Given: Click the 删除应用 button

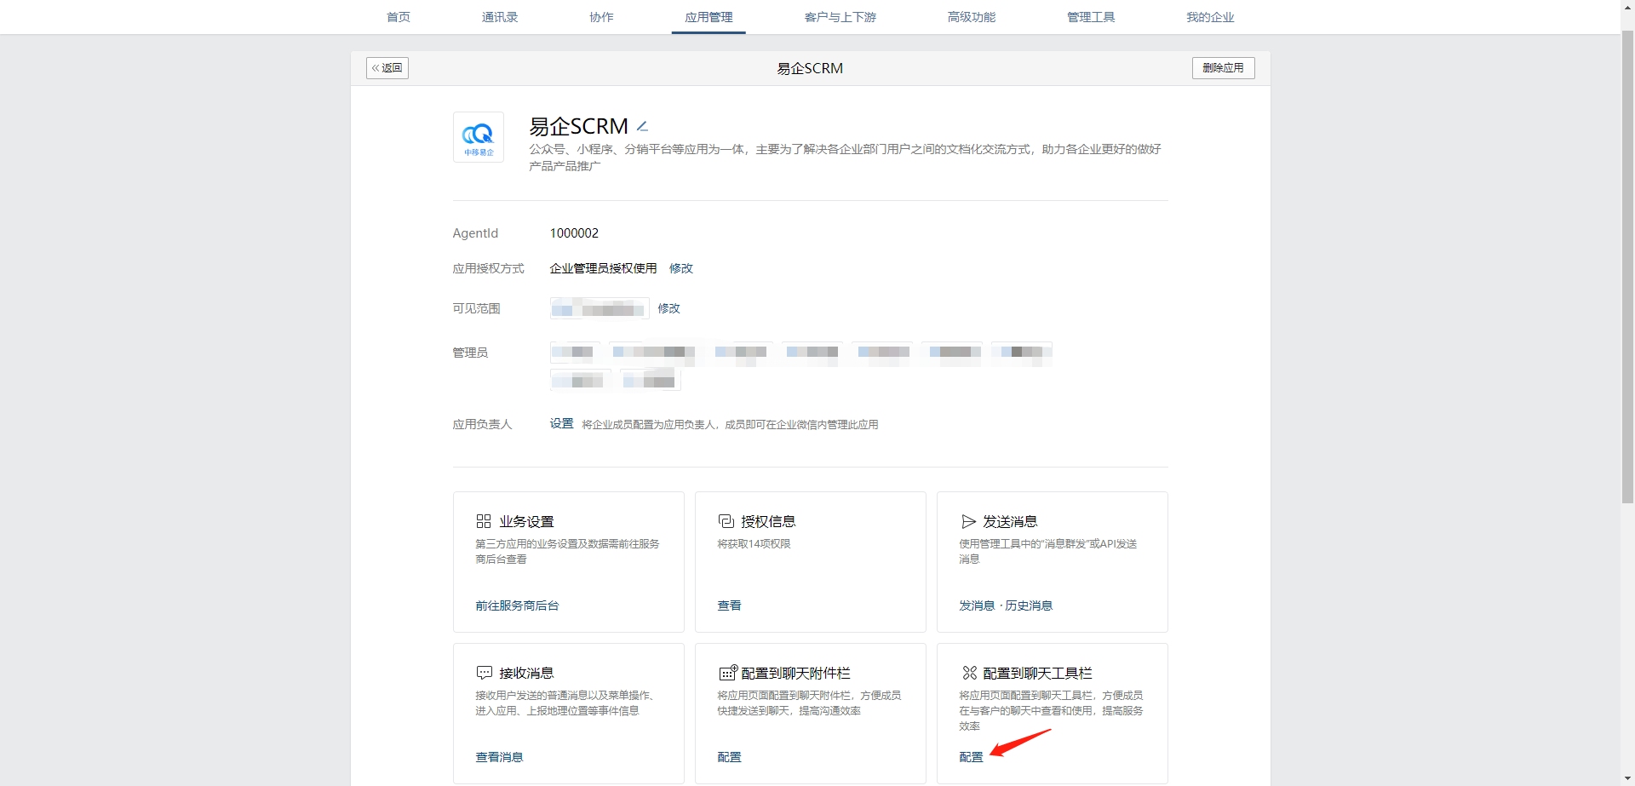Looking at the screenshot, I should click(x=1223, y=68).
